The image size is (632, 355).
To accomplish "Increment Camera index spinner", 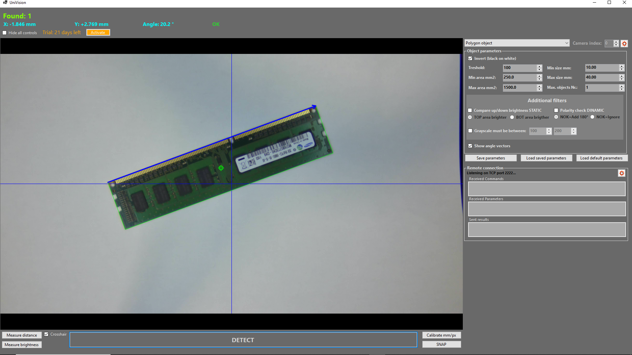I will point(616,42).
